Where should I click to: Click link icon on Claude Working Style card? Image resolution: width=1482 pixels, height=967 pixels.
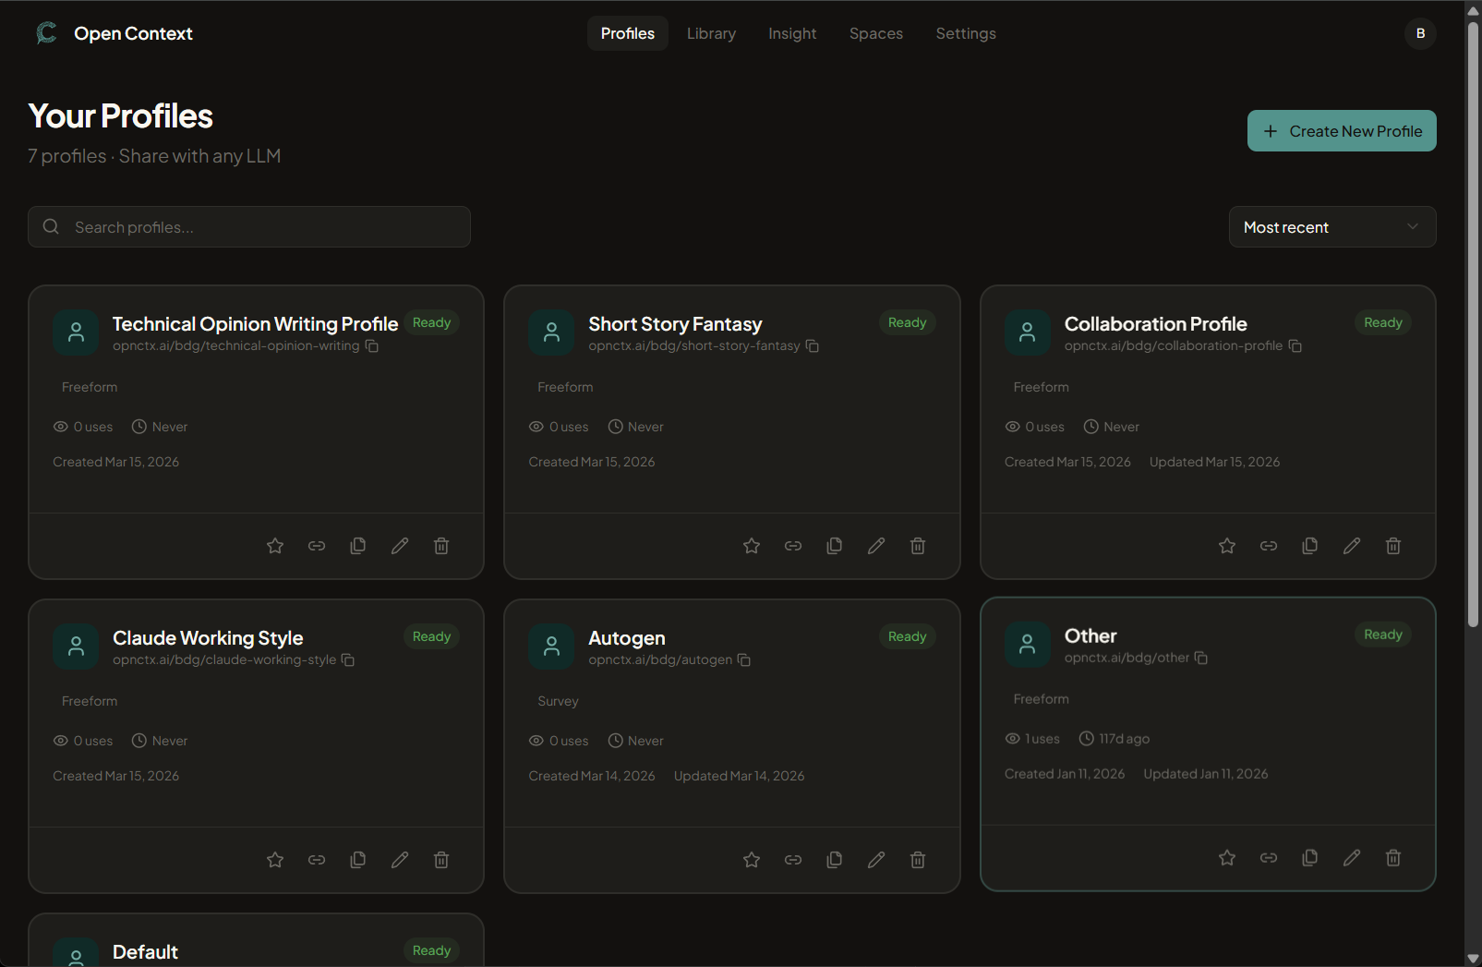click(317, 860)
